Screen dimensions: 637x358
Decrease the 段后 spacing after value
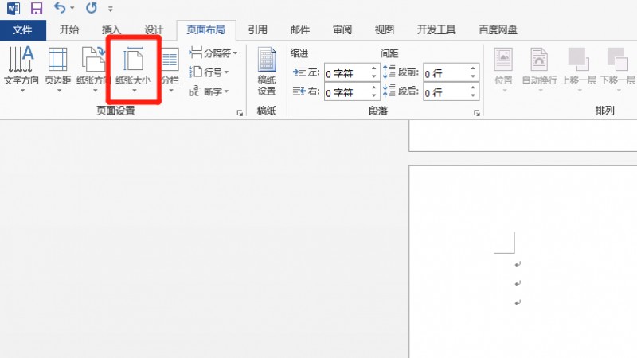point(473,95)
